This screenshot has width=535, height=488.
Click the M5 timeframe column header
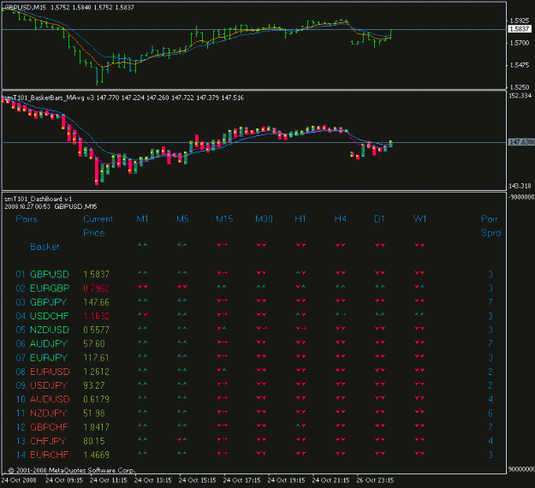coord(182,219)
